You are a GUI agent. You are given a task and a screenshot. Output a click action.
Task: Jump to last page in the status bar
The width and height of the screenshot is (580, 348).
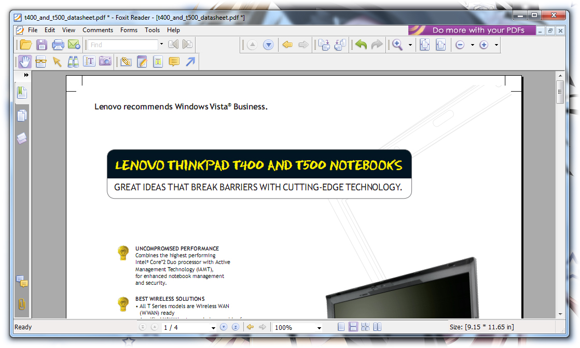236,327
